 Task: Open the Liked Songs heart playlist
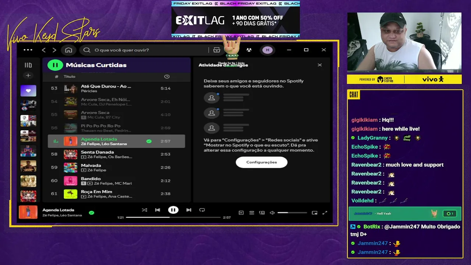[28, 91]
